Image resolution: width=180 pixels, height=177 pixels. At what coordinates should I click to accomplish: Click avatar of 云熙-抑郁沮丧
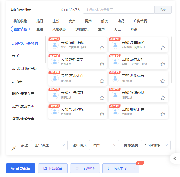(115, 112)
